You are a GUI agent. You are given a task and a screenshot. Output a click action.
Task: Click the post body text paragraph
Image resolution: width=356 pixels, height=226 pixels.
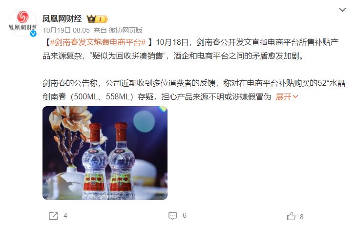click(190, 49)
